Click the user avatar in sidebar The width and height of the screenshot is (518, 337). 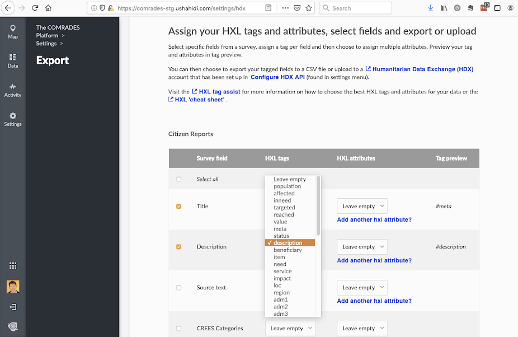point(13,287)
